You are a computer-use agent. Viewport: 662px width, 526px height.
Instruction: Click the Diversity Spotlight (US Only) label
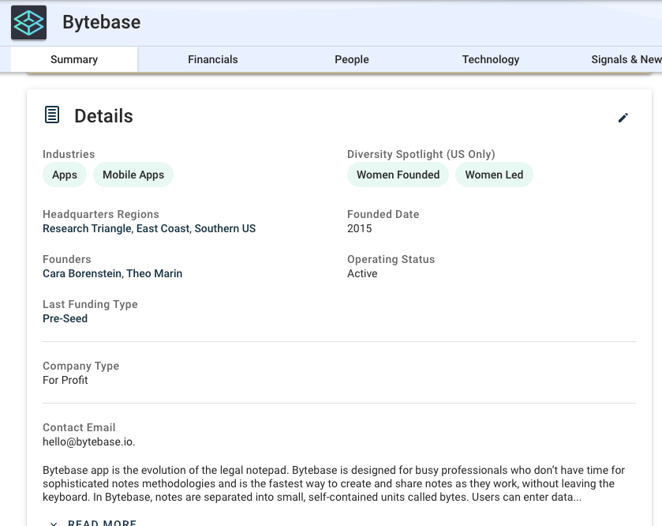click(421, 154)
